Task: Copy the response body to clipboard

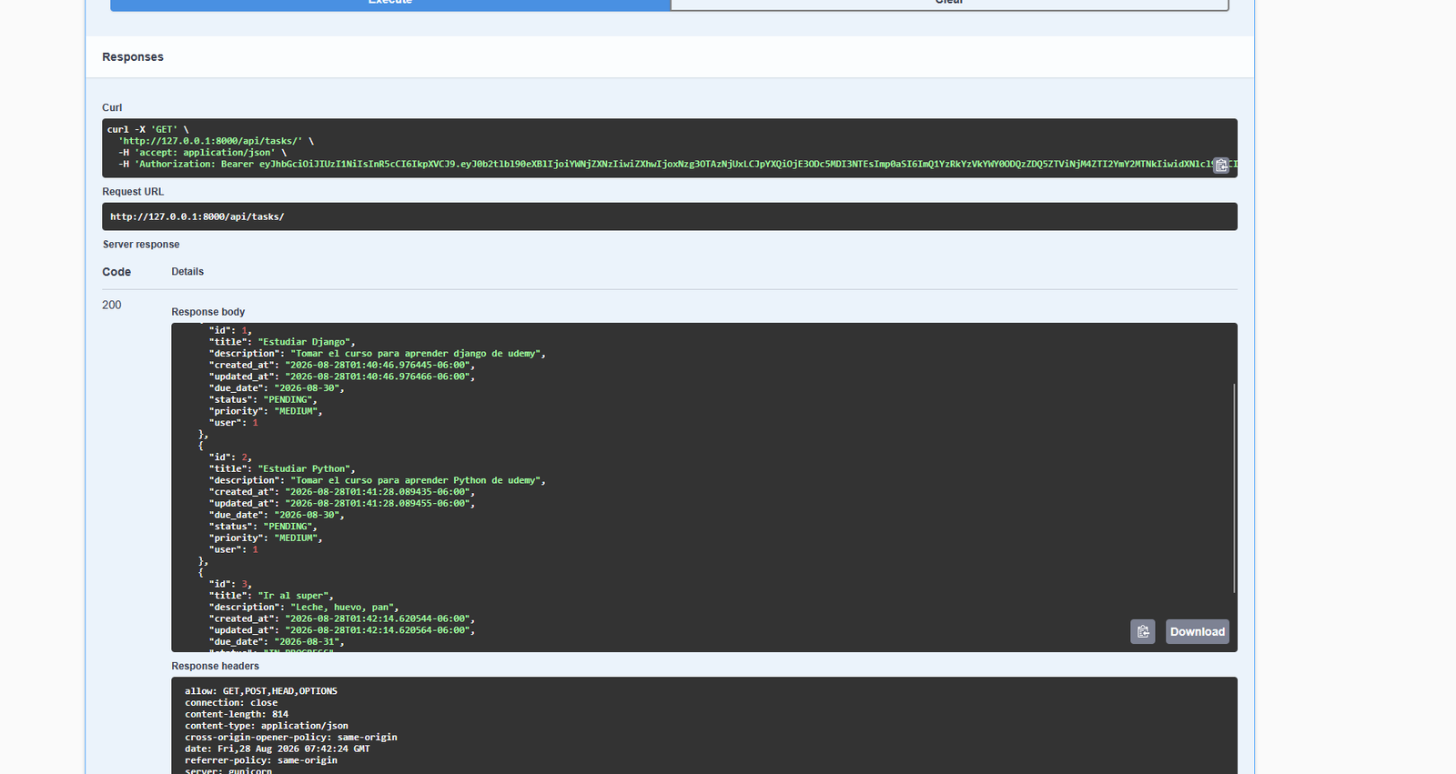Action: (1143, 631)
